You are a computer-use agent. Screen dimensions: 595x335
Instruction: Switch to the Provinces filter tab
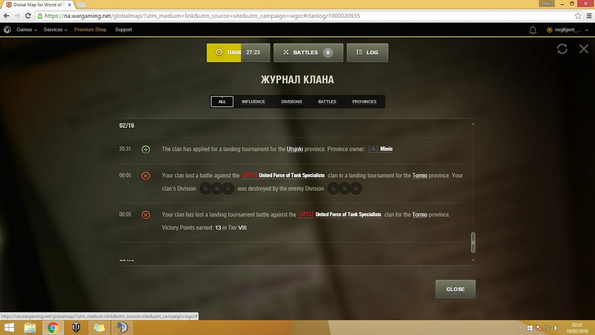click(x=364, y=102)
